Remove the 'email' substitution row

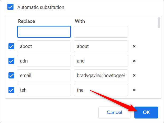(134, 76)
